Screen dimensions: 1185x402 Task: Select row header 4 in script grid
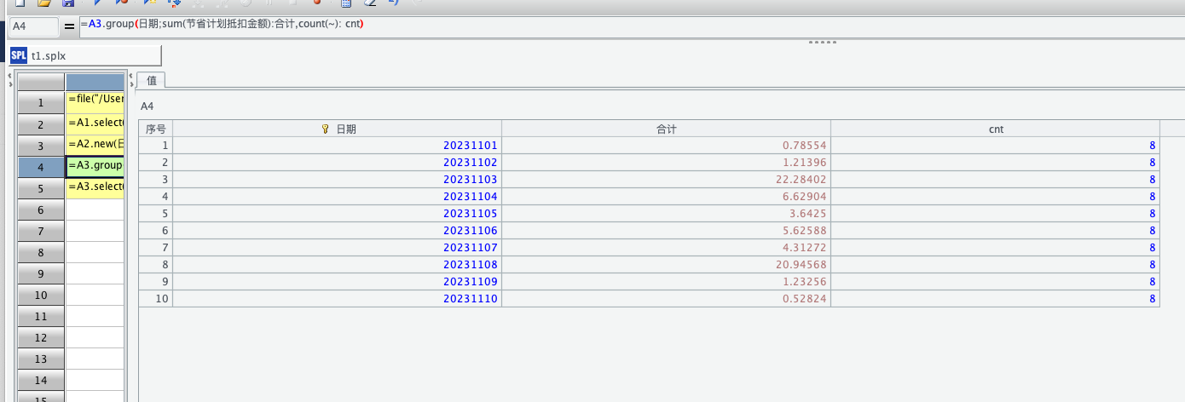point(41,167)
